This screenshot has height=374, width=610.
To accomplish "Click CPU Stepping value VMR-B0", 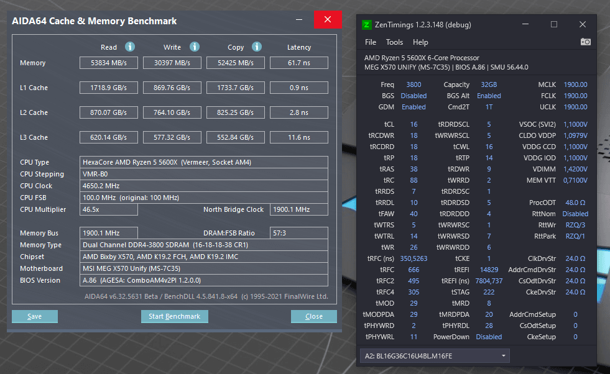I will (204, 174).
